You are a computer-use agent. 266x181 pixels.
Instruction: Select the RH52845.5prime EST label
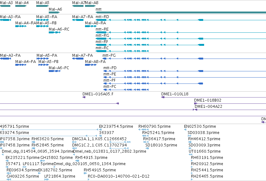click(x=48, y=145)
